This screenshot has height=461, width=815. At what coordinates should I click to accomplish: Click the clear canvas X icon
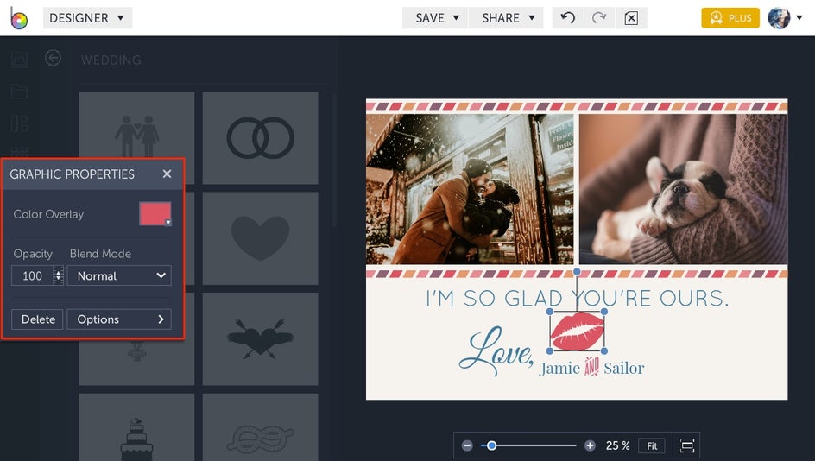pyautogui.click(x=631, y=18)
